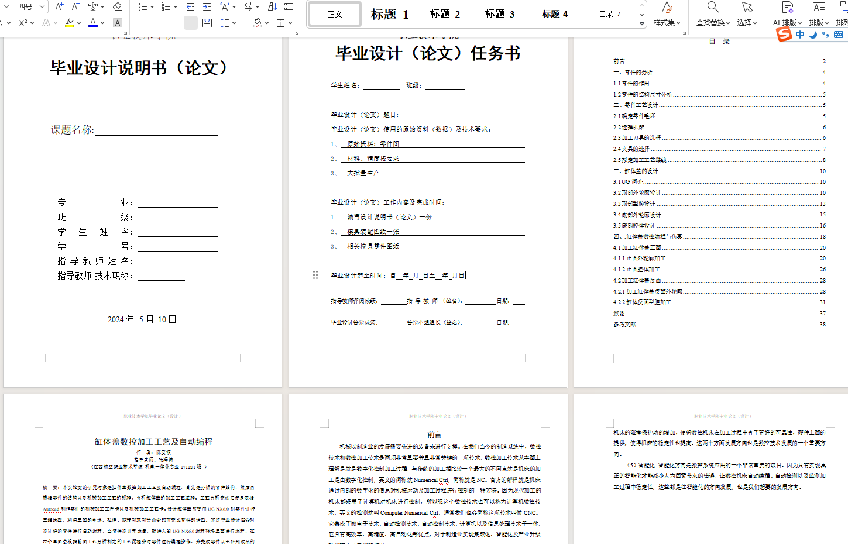
Task: Decrease font size with the A- icon
Action: [x=75, y=6]
